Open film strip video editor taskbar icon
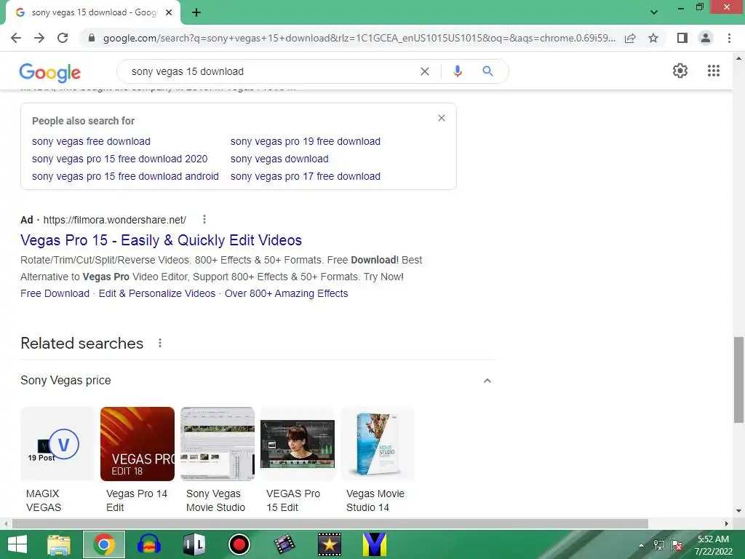This screenshot has width=745, height=559. [x=284, y=544]
